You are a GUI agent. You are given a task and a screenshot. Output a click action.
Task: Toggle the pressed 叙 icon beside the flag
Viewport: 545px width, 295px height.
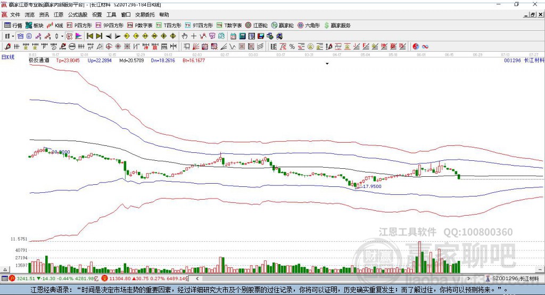click(x=70, y=36)
